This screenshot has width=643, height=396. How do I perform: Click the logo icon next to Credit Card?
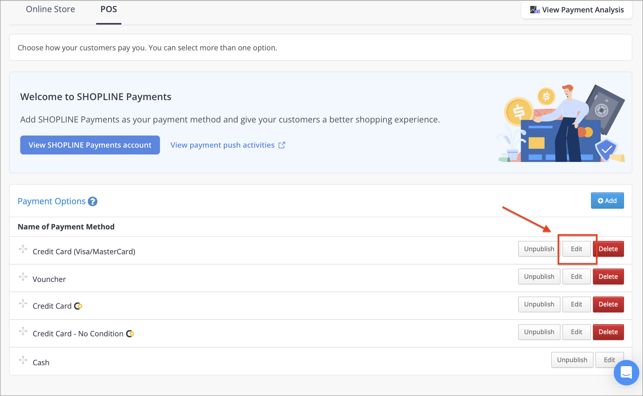78,306
